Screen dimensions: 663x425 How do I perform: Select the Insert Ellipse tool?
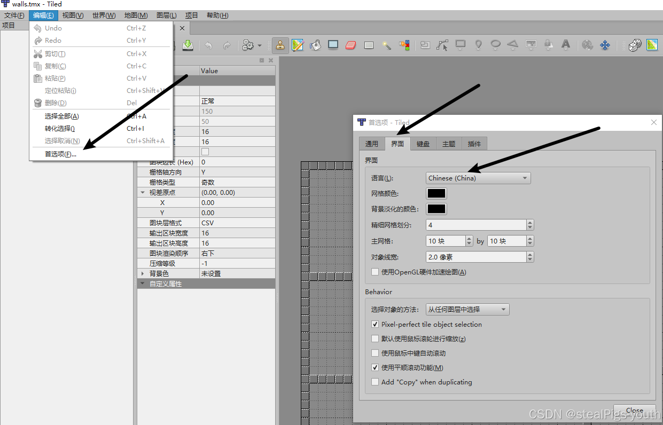tap(496, 45)
